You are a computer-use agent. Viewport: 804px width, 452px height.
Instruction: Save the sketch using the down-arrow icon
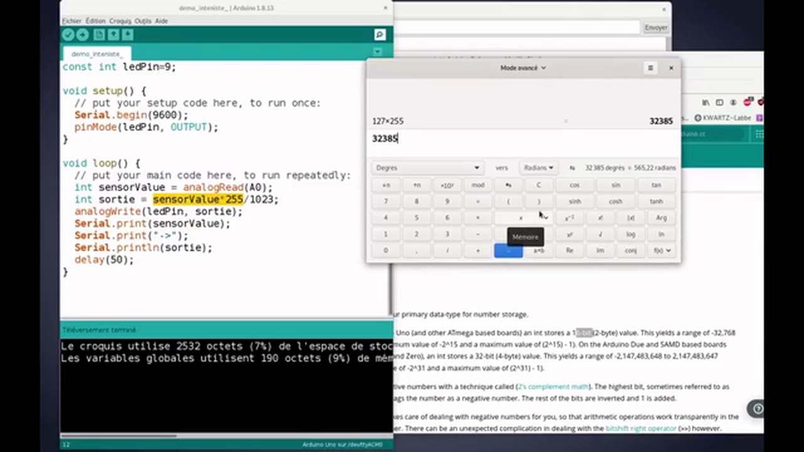[x=127, y=35]
